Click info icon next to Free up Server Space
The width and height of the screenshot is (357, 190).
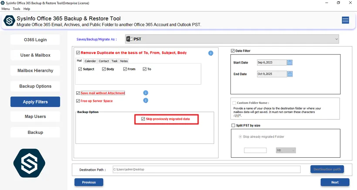click(146, 100)
